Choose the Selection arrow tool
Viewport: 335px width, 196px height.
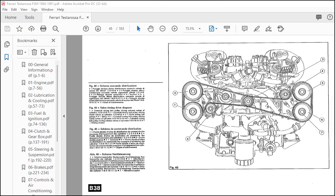[x=138, y=29]
